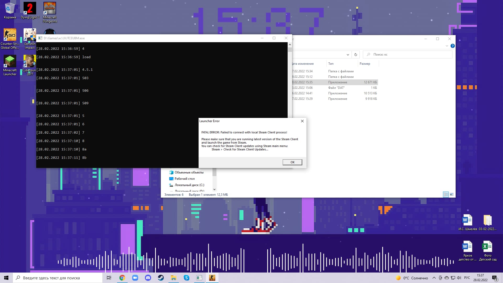
Task: Open Skype from the taskbar
Action: (186, 278)
